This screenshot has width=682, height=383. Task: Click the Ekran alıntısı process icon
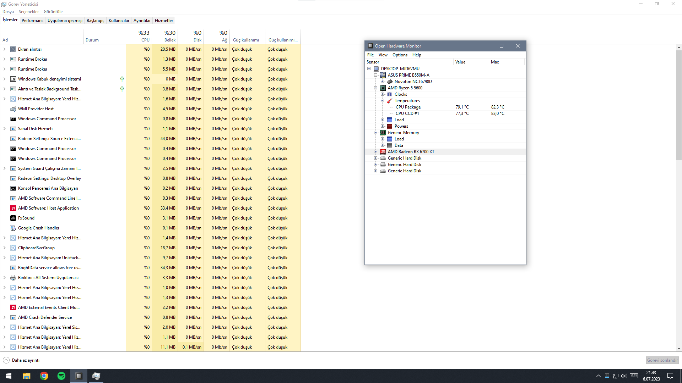pos(13,49)
